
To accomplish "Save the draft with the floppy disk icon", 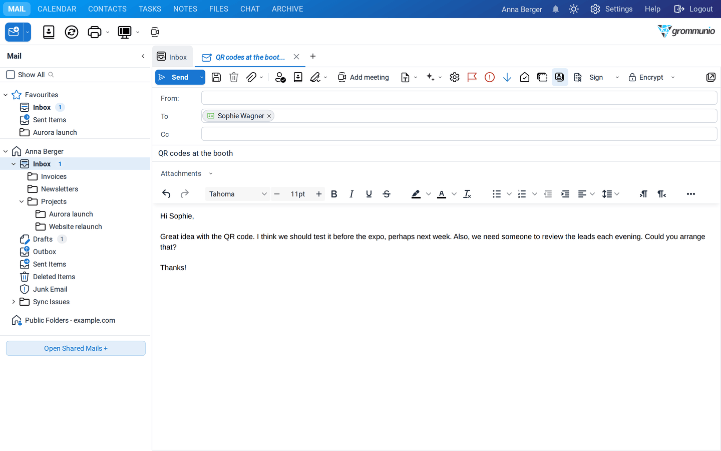I will [x=216, y=77].
